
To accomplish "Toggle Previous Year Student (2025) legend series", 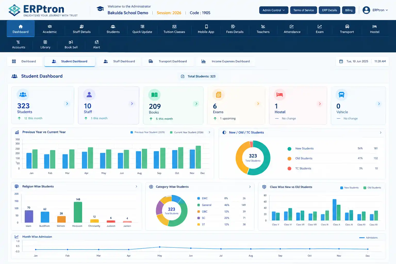I will pyautogui.click(x=147, y=132).
